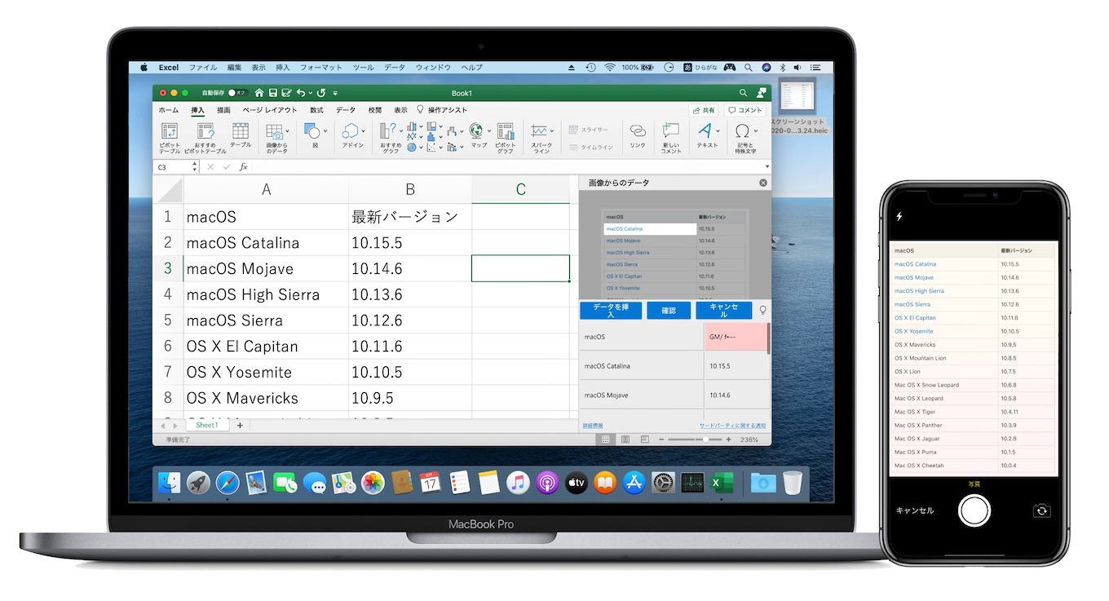Click the Redo arrow in the title bar
Image resolution: width=1109 pixels, height=601 pixels.
[x=321, y=93]
